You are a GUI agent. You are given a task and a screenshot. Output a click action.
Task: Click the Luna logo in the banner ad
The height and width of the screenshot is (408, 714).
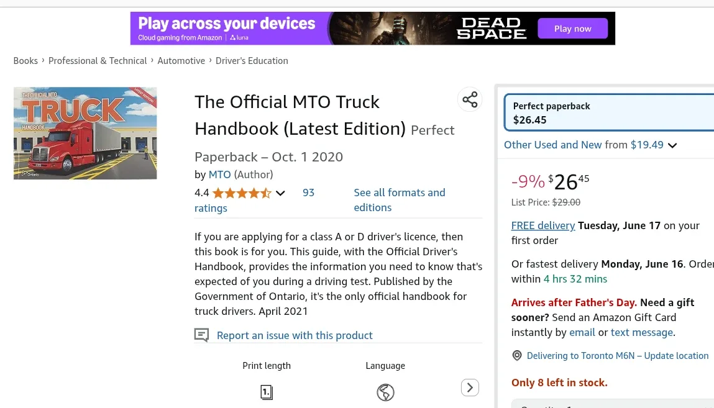[x=239, y=38]
